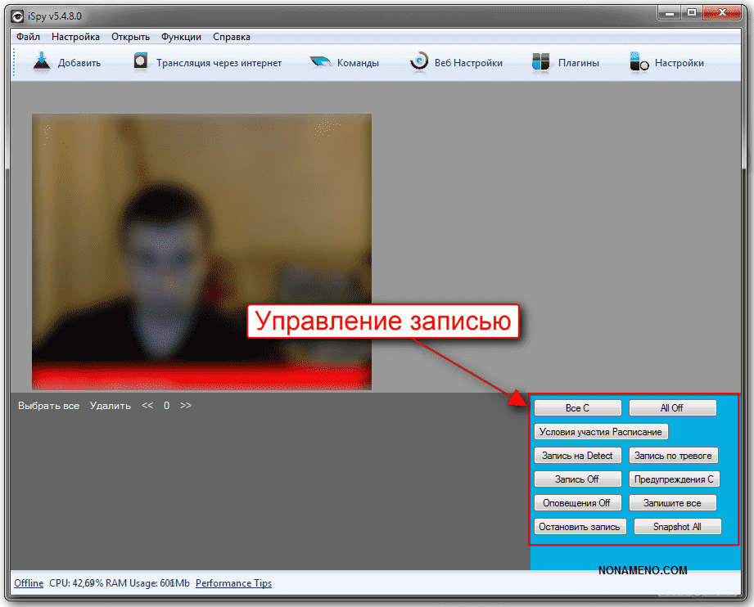
Task: Click the iSpy title bar icon
Action: [16, 15]
